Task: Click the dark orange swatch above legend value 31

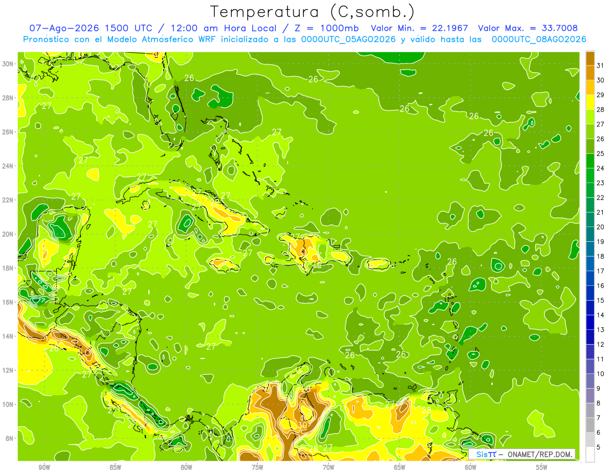Action: (590, 58)
